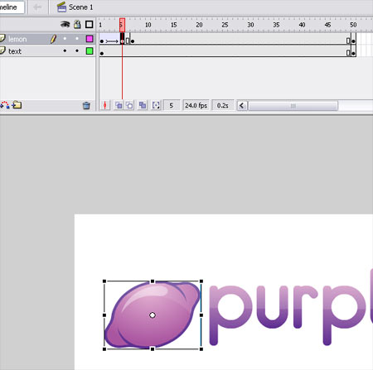Click the 0.2s elapsed time readout

pyautogui.click(x=223, y=105)
